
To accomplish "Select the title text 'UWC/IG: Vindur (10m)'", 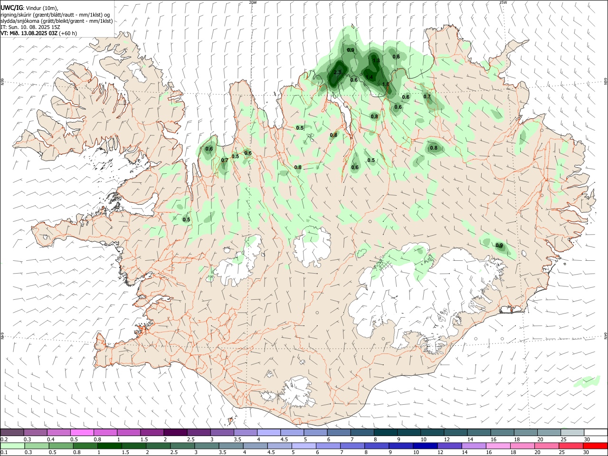I will point(29,8).
